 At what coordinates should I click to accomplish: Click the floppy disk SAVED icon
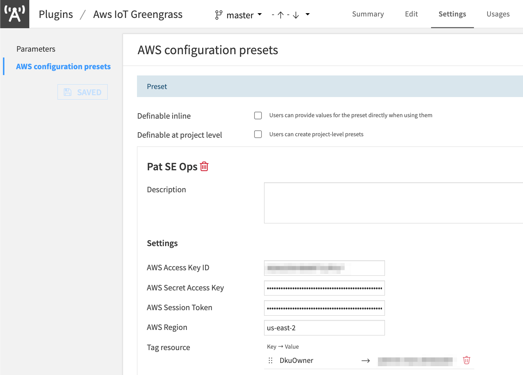(x=68, y=92)
